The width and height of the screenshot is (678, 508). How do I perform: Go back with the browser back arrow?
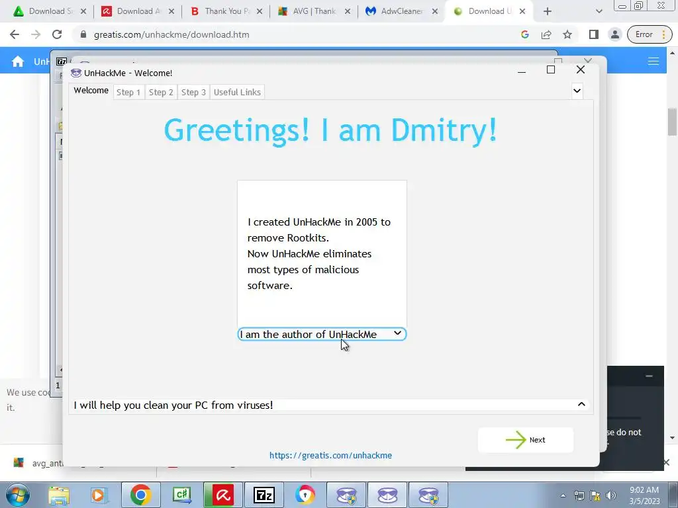[15, 34]
